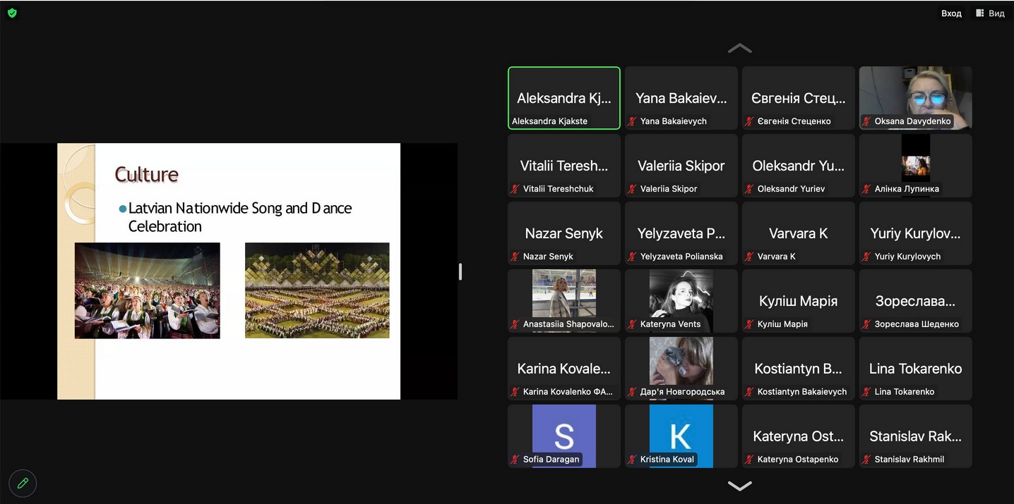The height and width of the screenshot is (504, 1014).
Task: Select Aleksandra Kjakste's active speaker tile
Action: pos(563,97)
